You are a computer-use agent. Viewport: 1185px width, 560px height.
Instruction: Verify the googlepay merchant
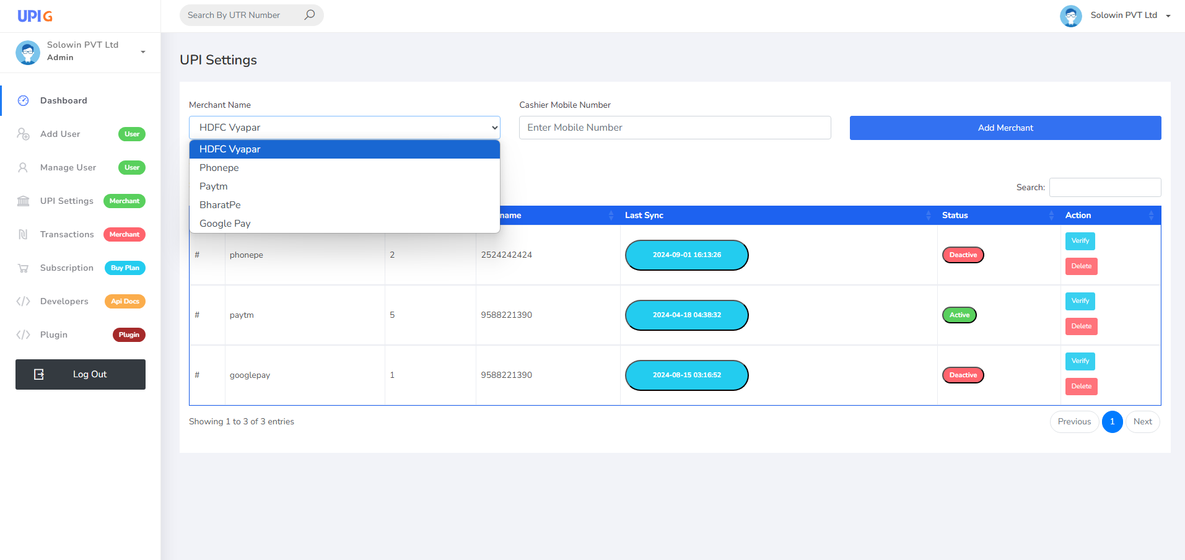[x=1080, y=361]
